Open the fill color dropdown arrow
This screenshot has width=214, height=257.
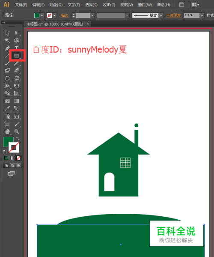click(42, 15)
